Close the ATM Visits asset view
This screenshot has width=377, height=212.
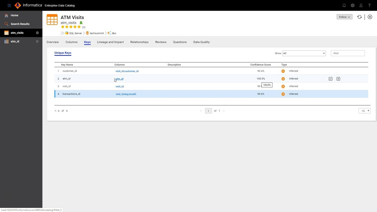tap(370, 17)
